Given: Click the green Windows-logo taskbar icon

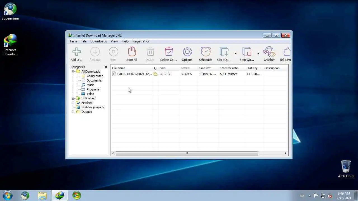Looking at the screenshot, I should coord(77,195).
